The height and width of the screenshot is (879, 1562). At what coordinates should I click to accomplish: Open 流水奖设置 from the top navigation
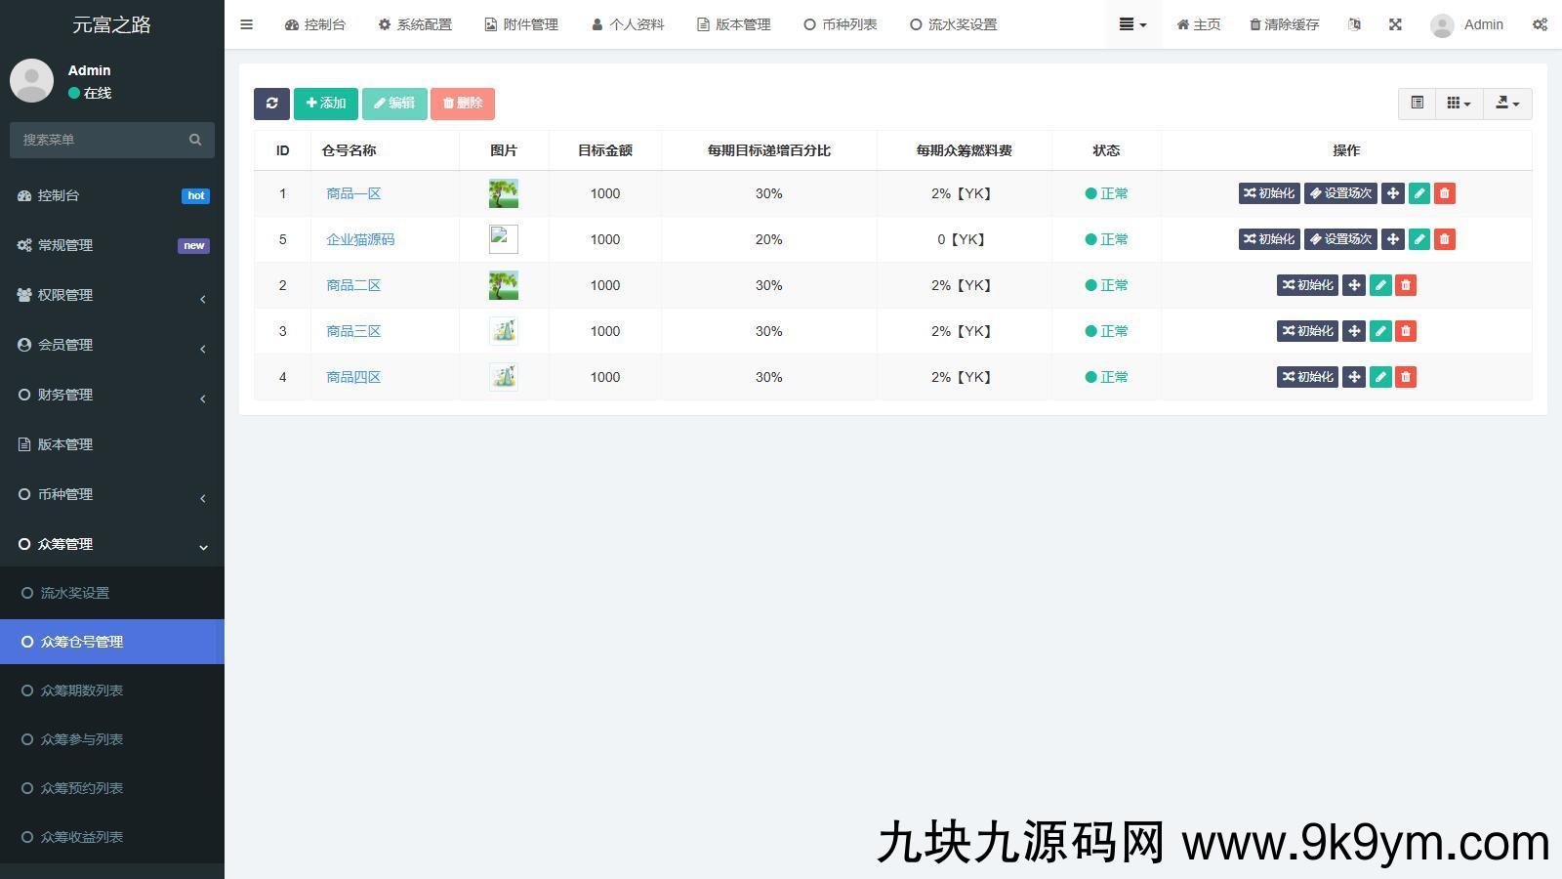(x=953, y=24)
